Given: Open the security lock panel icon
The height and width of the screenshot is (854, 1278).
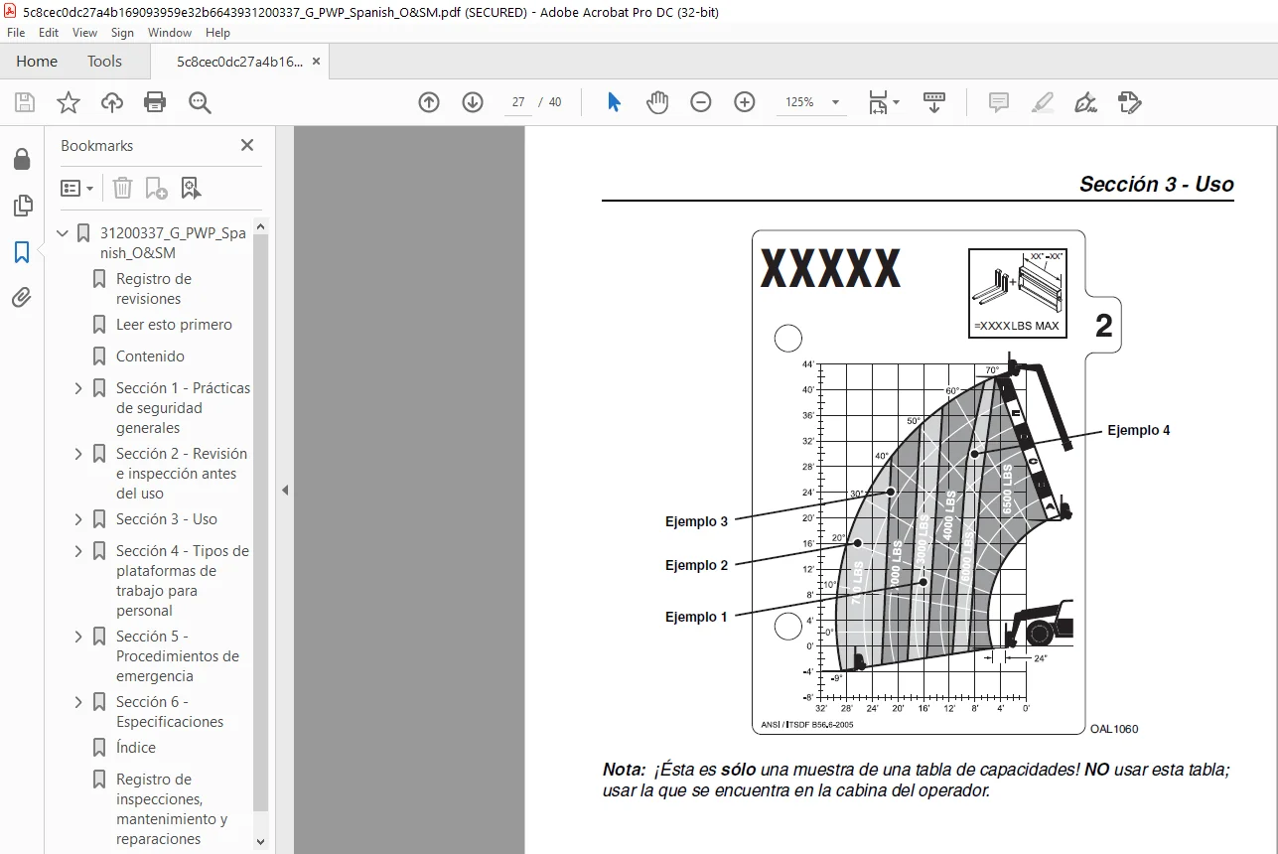Looking at the screenshot, I should [x=22, y=159].
